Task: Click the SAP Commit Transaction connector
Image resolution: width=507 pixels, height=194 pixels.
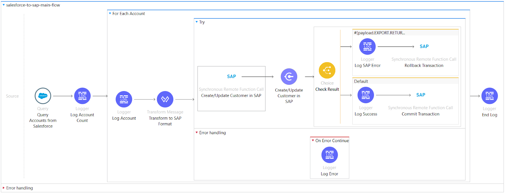Action: click(421, 95)
